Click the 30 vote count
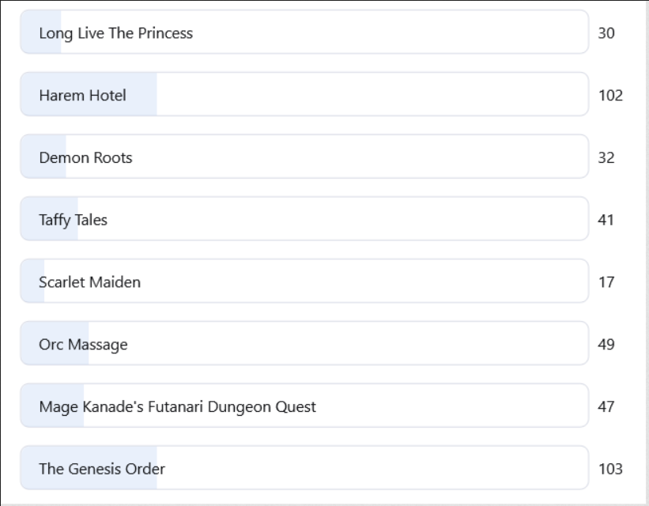 (606, 33)
